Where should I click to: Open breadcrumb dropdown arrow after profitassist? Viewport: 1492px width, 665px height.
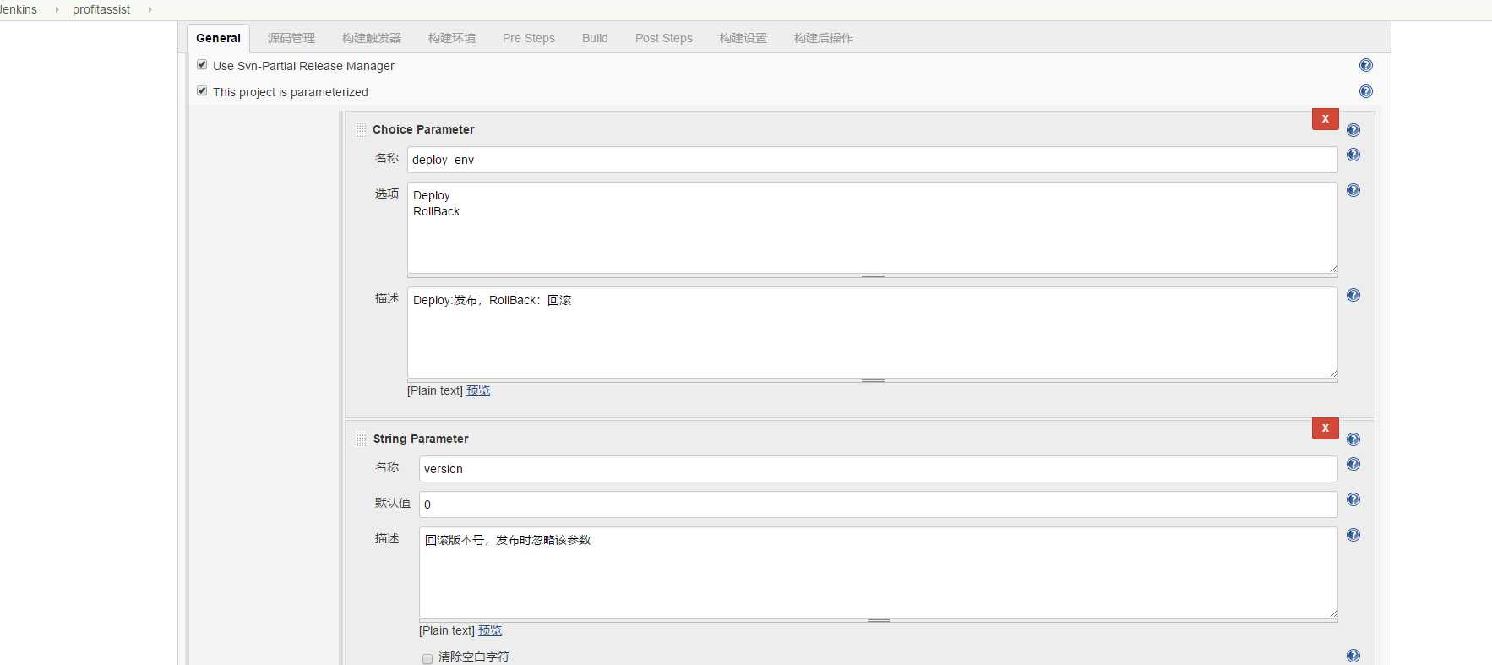click(150, 10)
